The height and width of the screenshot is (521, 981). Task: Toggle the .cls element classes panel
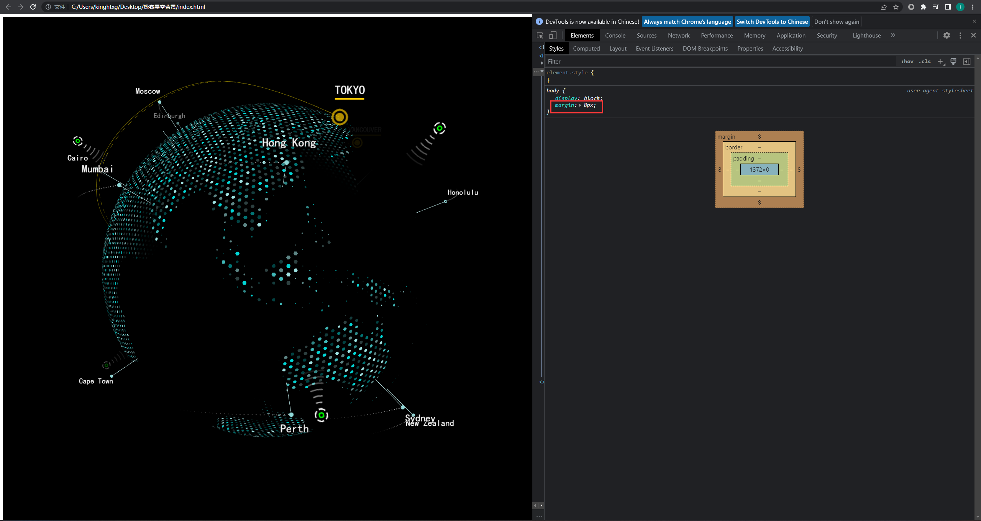click(925, 62)
